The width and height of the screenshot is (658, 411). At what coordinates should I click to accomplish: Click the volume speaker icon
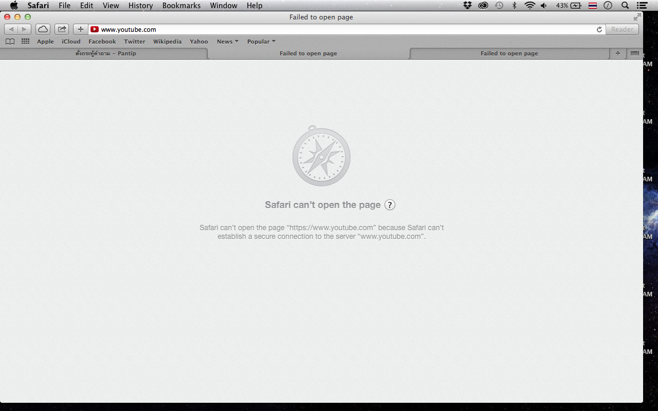coord(544,6)
